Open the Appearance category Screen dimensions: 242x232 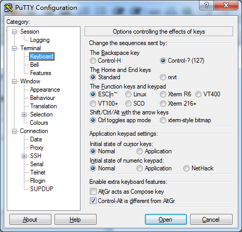(x=45, y=90)
